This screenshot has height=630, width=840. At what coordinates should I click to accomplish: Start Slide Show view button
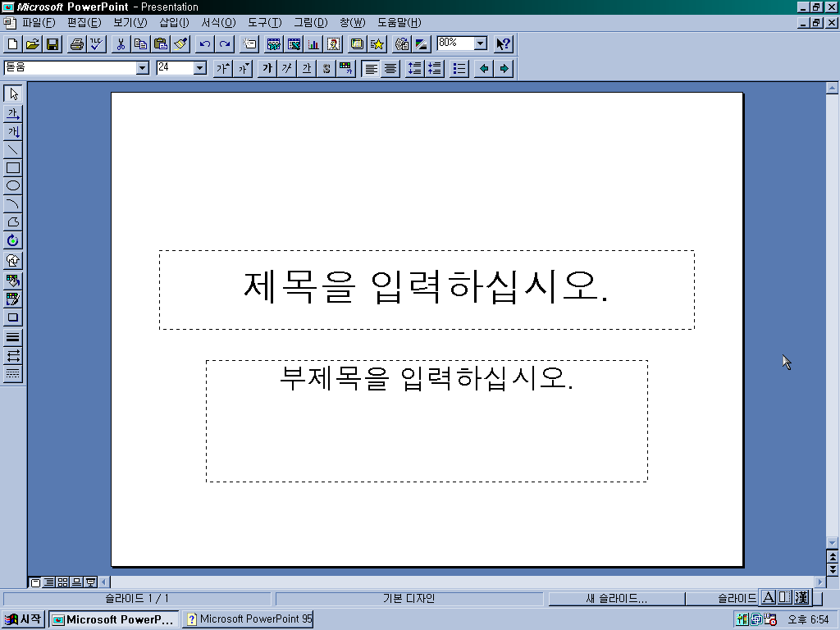click(90, 582)
